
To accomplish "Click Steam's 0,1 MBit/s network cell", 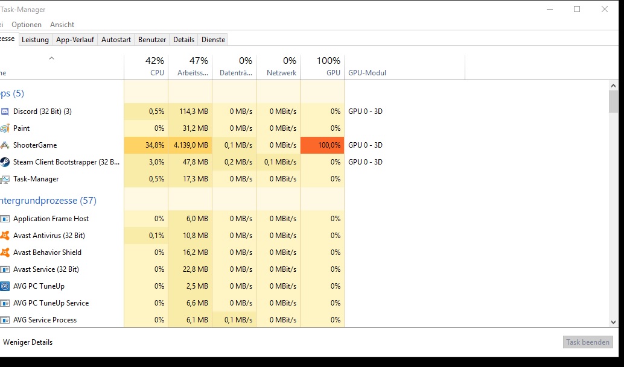I will [x=279, y=162].
